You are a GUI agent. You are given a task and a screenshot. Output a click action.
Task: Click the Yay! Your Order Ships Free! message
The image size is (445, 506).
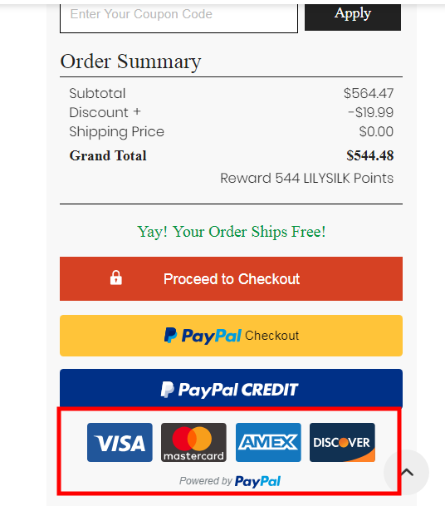231,232
